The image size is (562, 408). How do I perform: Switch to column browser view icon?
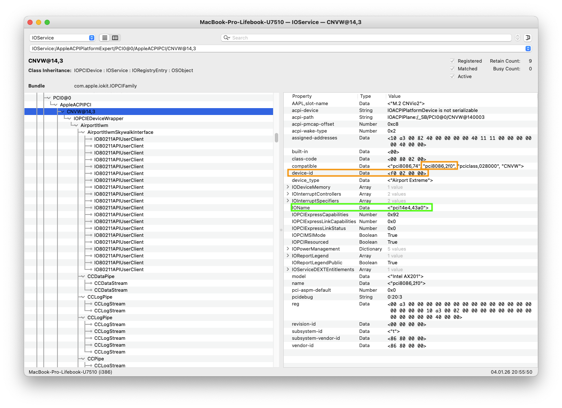(115, 38)
